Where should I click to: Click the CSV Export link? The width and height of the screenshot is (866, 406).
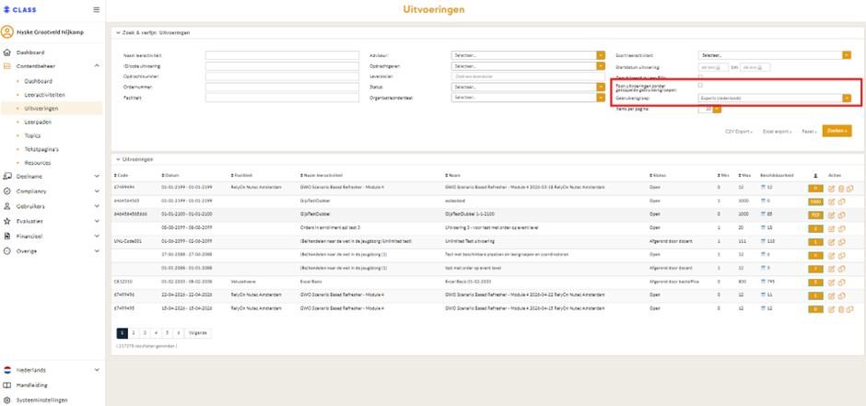[x=739, y=132]
